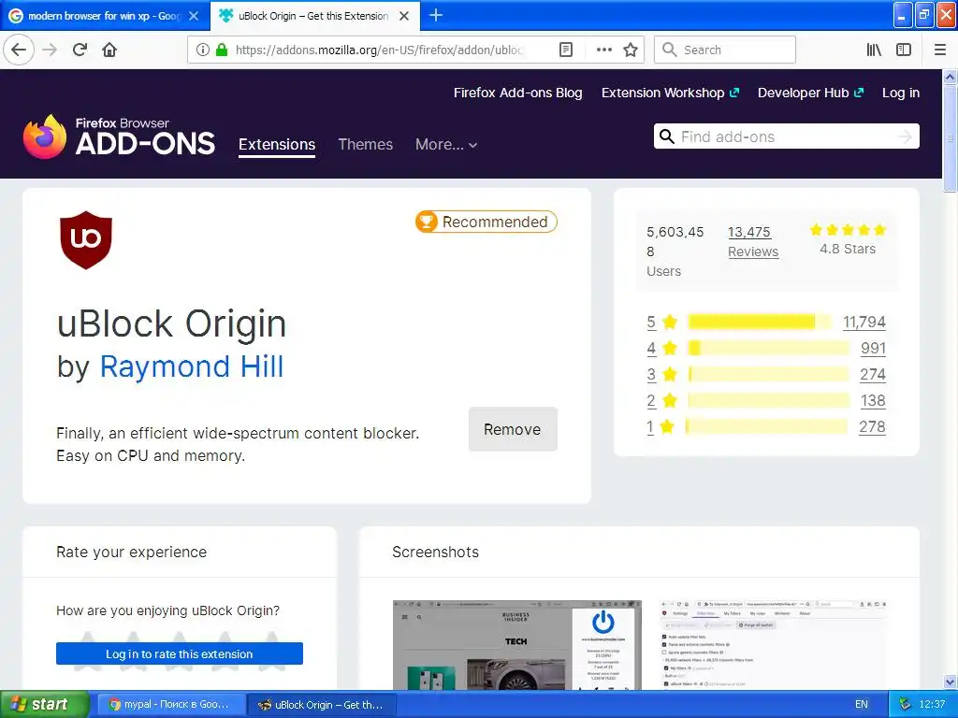Open the browser home page
This screenshot has width=958, height=718.
pyautogui.click(x=109, y=50)
